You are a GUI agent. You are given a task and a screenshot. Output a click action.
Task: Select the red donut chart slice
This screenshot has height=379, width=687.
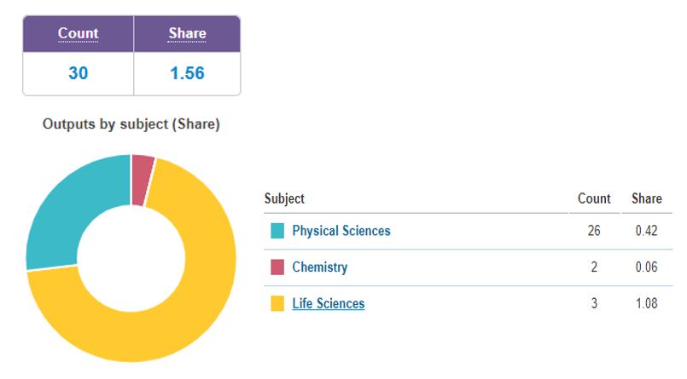[x=142, y=180]
